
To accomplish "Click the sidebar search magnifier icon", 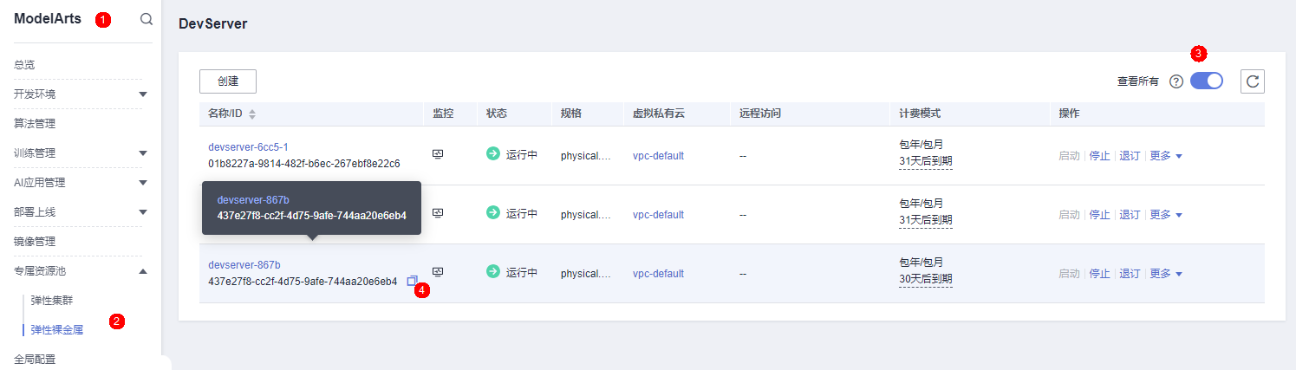I will [x=147, y=19].
